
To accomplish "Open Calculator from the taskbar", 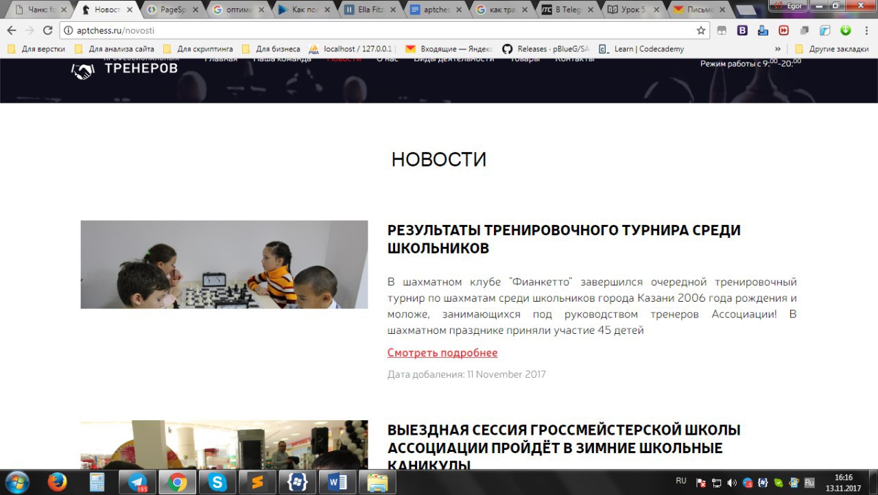I will coord(97,482).
